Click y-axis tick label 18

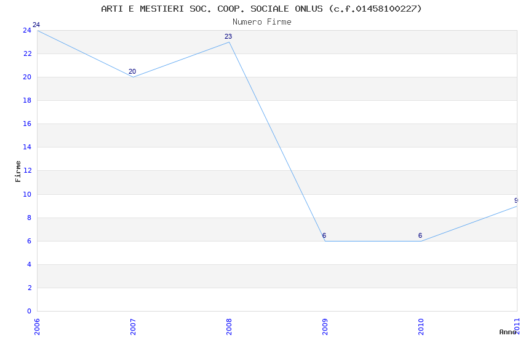(27, 100)
